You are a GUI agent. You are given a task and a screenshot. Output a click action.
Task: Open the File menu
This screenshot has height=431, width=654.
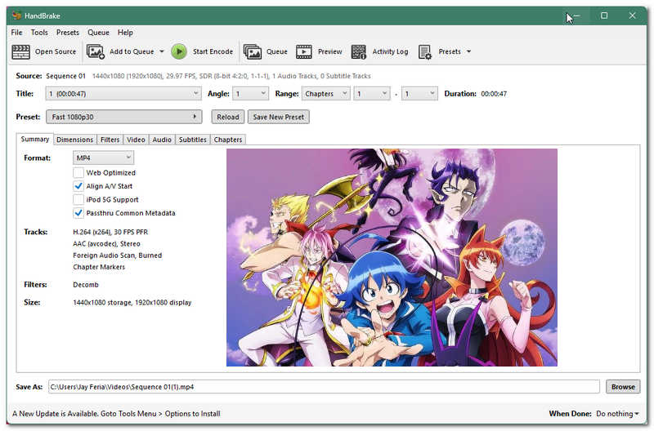point(16,33)
